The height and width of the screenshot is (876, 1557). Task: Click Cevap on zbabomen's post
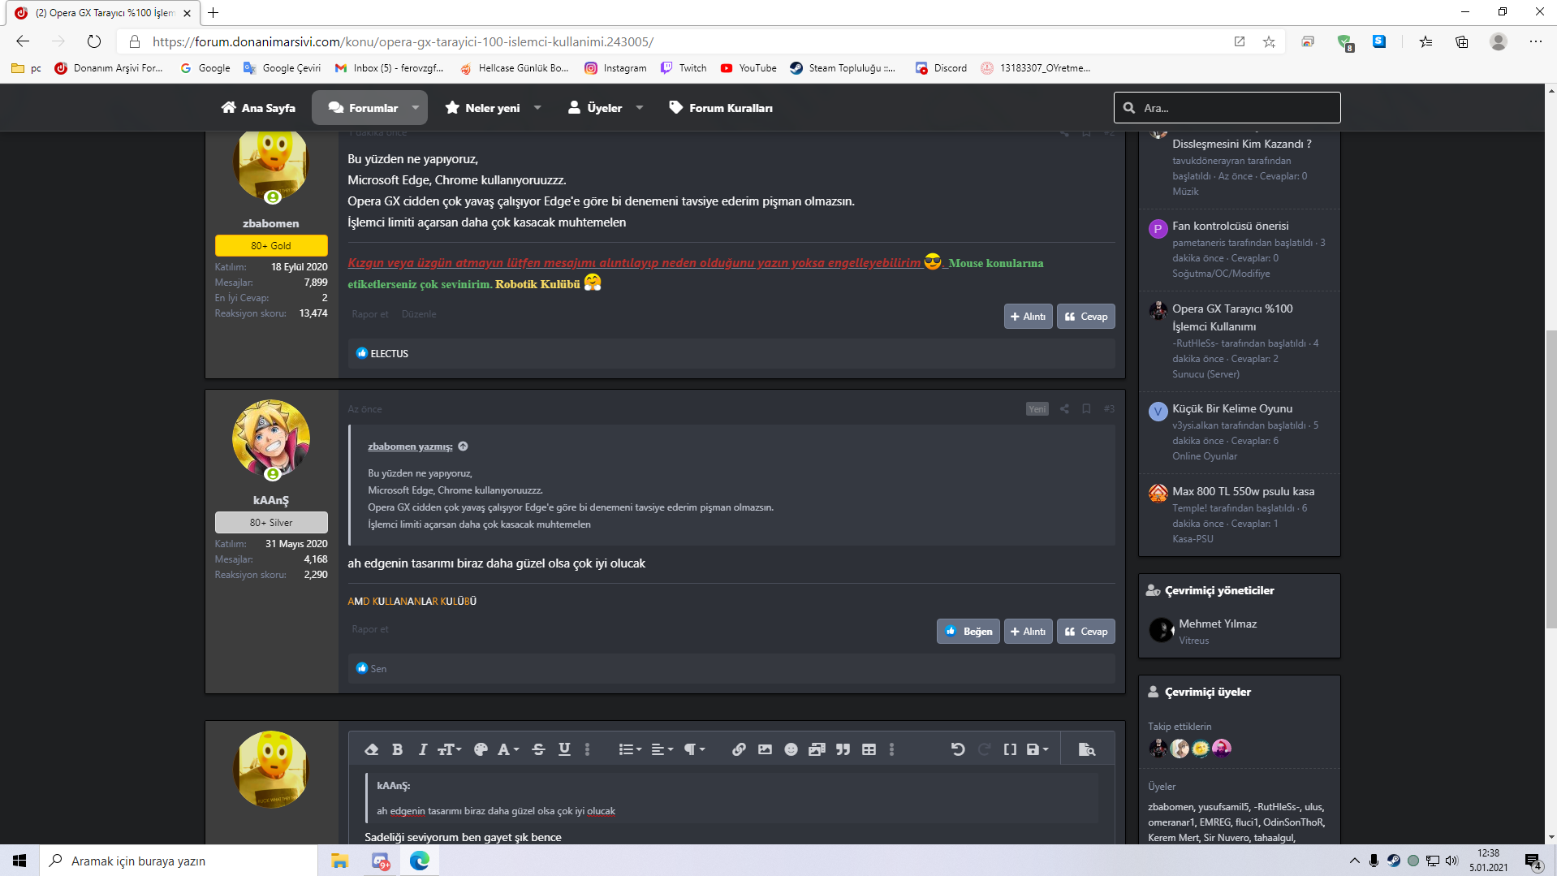[1086, 317]
